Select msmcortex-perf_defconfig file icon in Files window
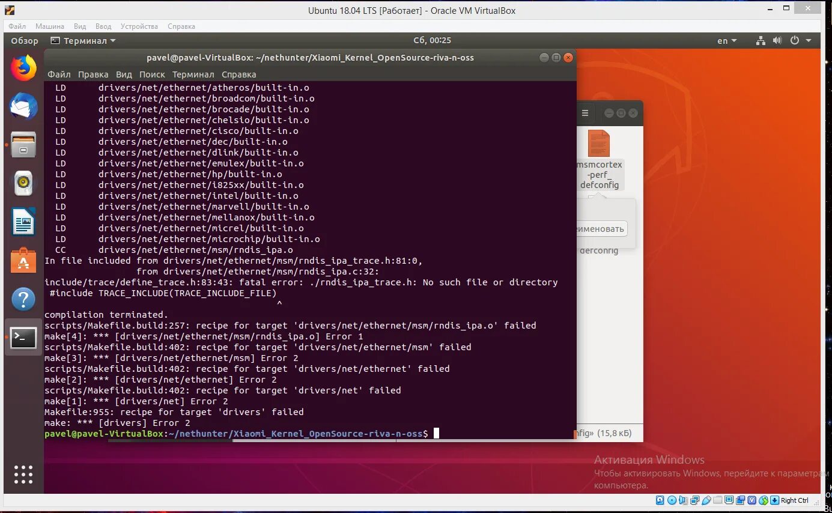The width and height of the screenshot is (832, 513). click(x=599, y=143)
